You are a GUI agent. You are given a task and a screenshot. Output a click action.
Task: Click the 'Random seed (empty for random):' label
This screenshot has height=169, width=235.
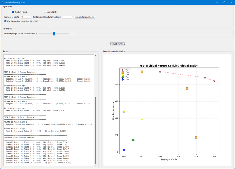[x=47, y=17]
